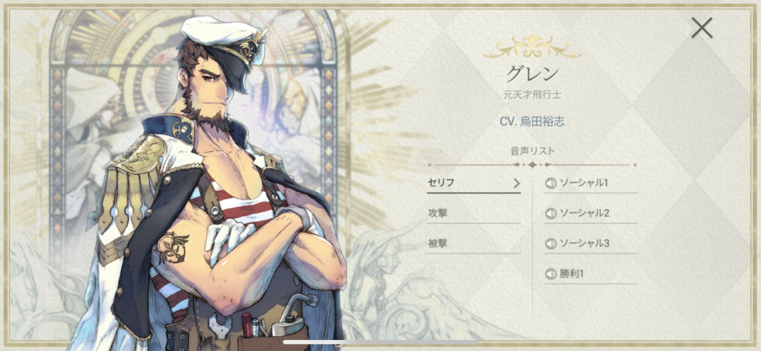Choose the ソーシャル3 voice line text
The image size is (761, 351).
tap(584, 244)
